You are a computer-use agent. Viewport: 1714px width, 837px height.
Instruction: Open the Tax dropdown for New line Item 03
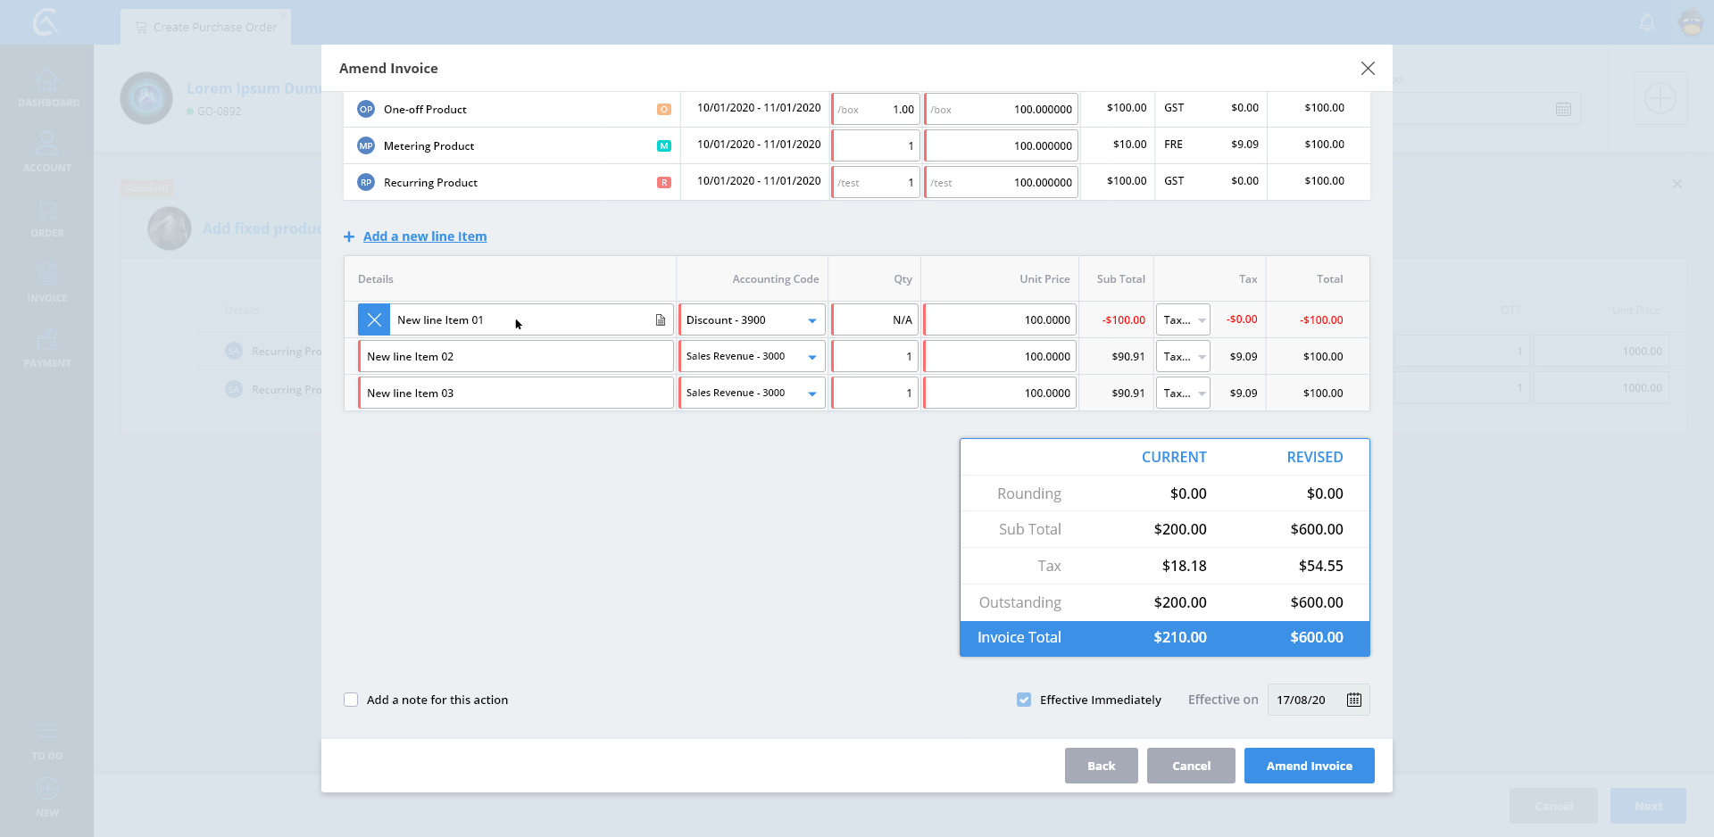(1201, 394)
